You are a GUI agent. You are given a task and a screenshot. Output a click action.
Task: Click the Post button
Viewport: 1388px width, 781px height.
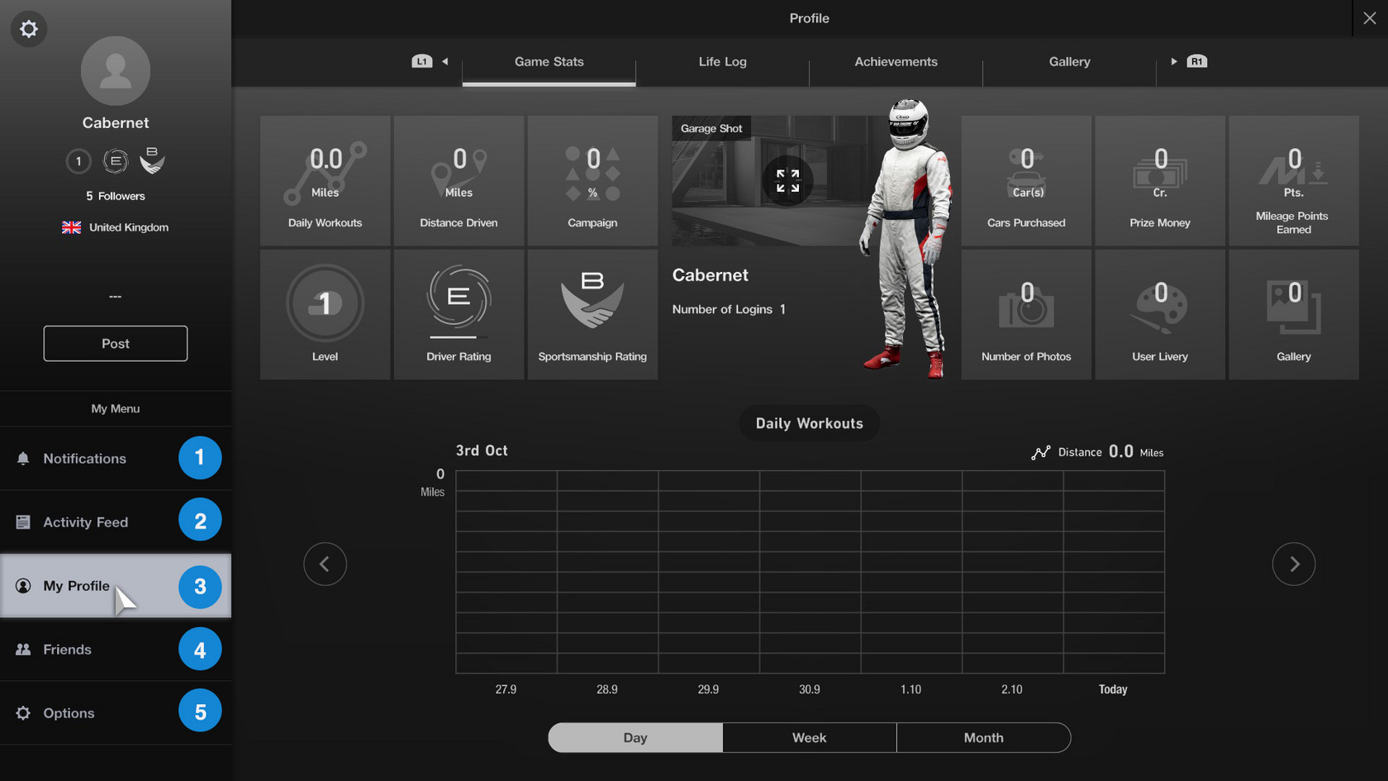point(115,343)
